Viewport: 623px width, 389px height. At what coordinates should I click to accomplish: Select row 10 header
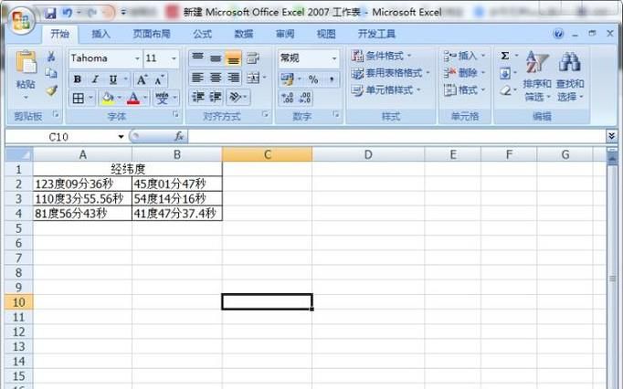coord(18,302)
